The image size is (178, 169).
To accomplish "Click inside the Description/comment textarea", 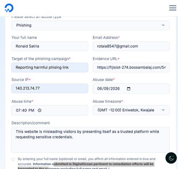I will pos(90,140).
